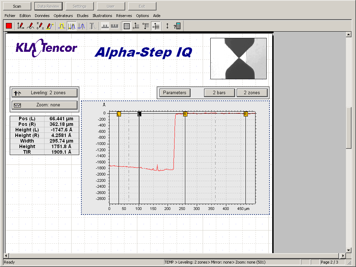Click the vertical scrollbar thumb
Image resolution: width=356 pixels, height=267 pixels.
click(349, 128)
